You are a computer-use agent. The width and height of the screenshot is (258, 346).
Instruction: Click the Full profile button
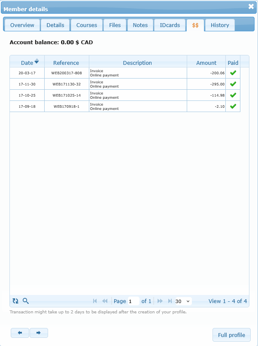tap(231, 335)
